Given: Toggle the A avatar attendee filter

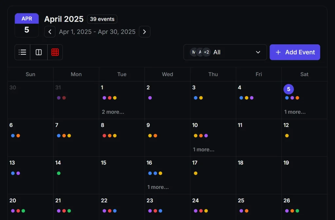Looking at the screenshot, I should point(200,52).
